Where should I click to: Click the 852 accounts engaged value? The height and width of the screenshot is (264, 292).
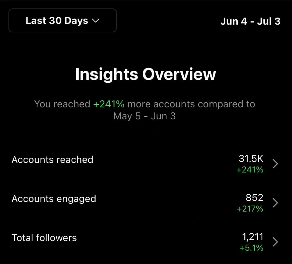point(255,198)
